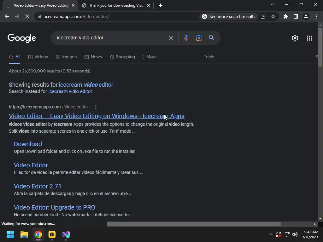Switch to the Images tab
323x242 pixels.
coord(66,57)
